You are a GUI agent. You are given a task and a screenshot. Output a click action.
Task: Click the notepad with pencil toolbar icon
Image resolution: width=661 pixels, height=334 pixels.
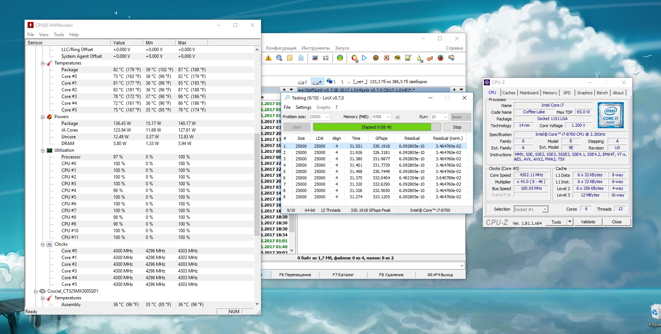[408, 58]
